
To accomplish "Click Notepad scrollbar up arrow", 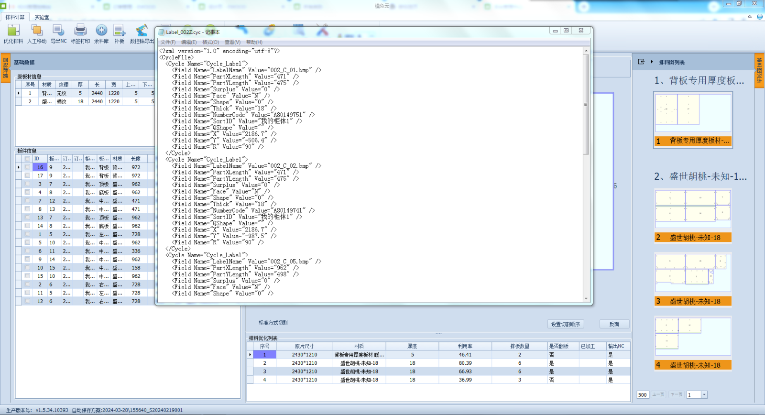I will click(x=586, y=50).
